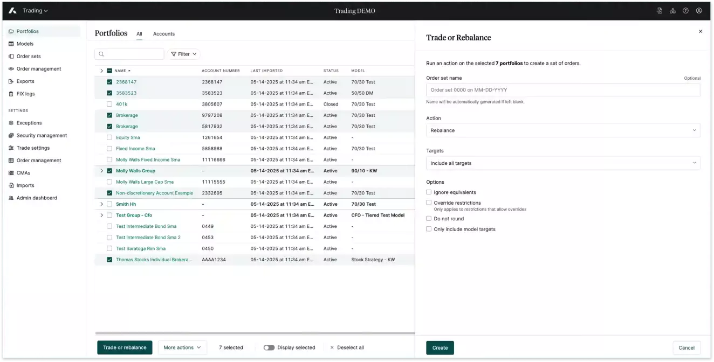Click the CFO - Tiered Test Model cell

tap(377, 215)
